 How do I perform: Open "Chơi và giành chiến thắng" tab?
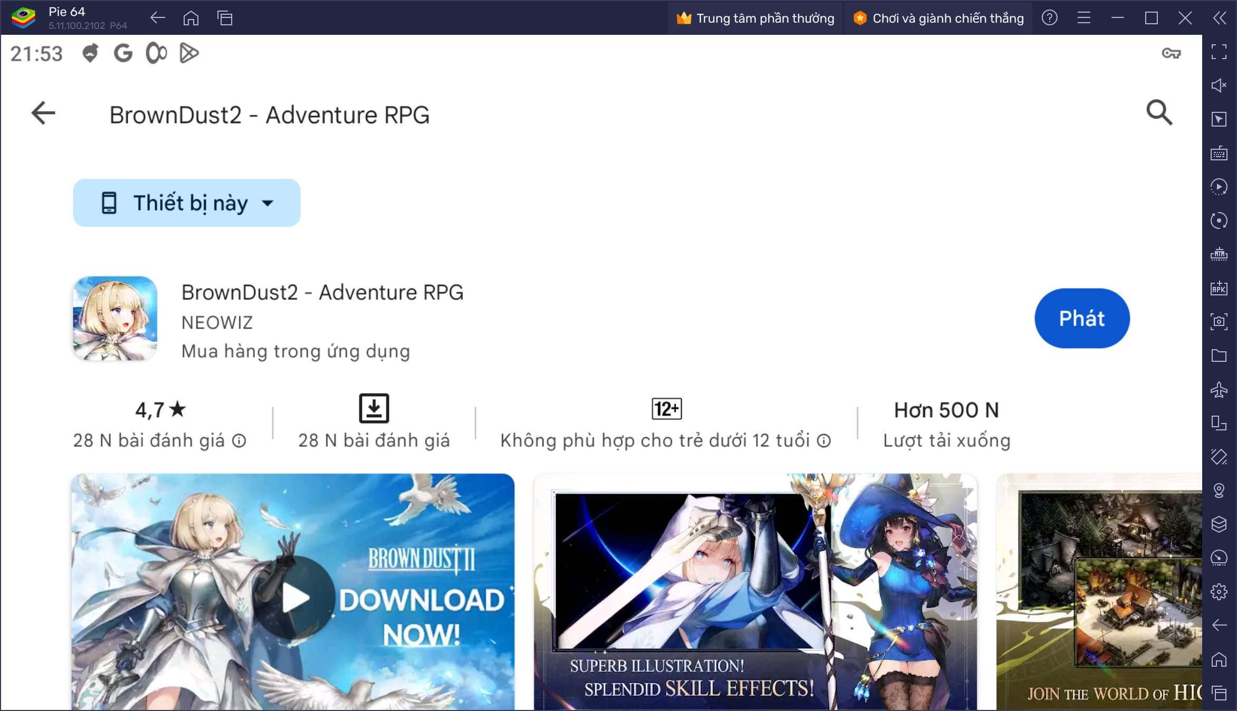(939, 18)
